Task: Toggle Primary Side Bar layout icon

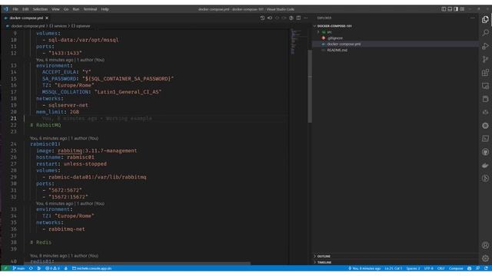Action: pos(444,9)
